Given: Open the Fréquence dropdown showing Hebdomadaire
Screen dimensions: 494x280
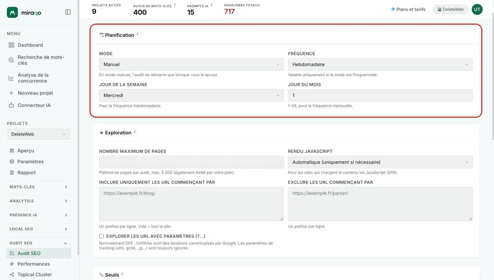Looking at the screenshot, I should coord(380,64).
